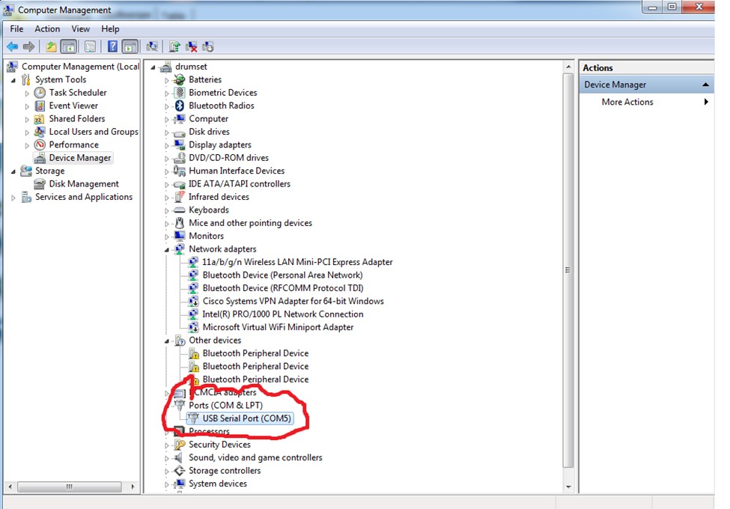This screenshot has width=730, height=509.
Task: Open the Action menu
Action: pos(47,29)
